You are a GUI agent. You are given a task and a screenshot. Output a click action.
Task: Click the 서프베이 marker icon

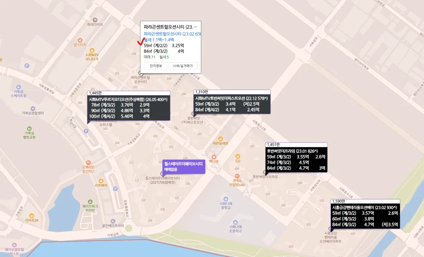(101, 181)
